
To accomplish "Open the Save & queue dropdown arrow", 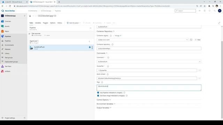I will (80, 23).
